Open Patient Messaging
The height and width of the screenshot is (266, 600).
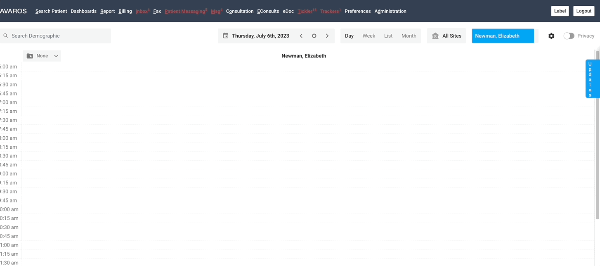186,11
